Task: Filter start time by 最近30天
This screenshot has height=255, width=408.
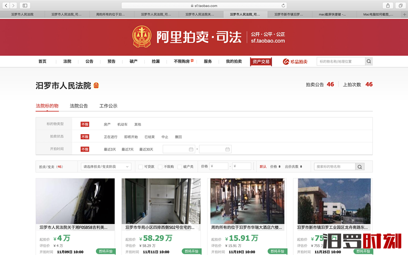Action: (146, 149)
